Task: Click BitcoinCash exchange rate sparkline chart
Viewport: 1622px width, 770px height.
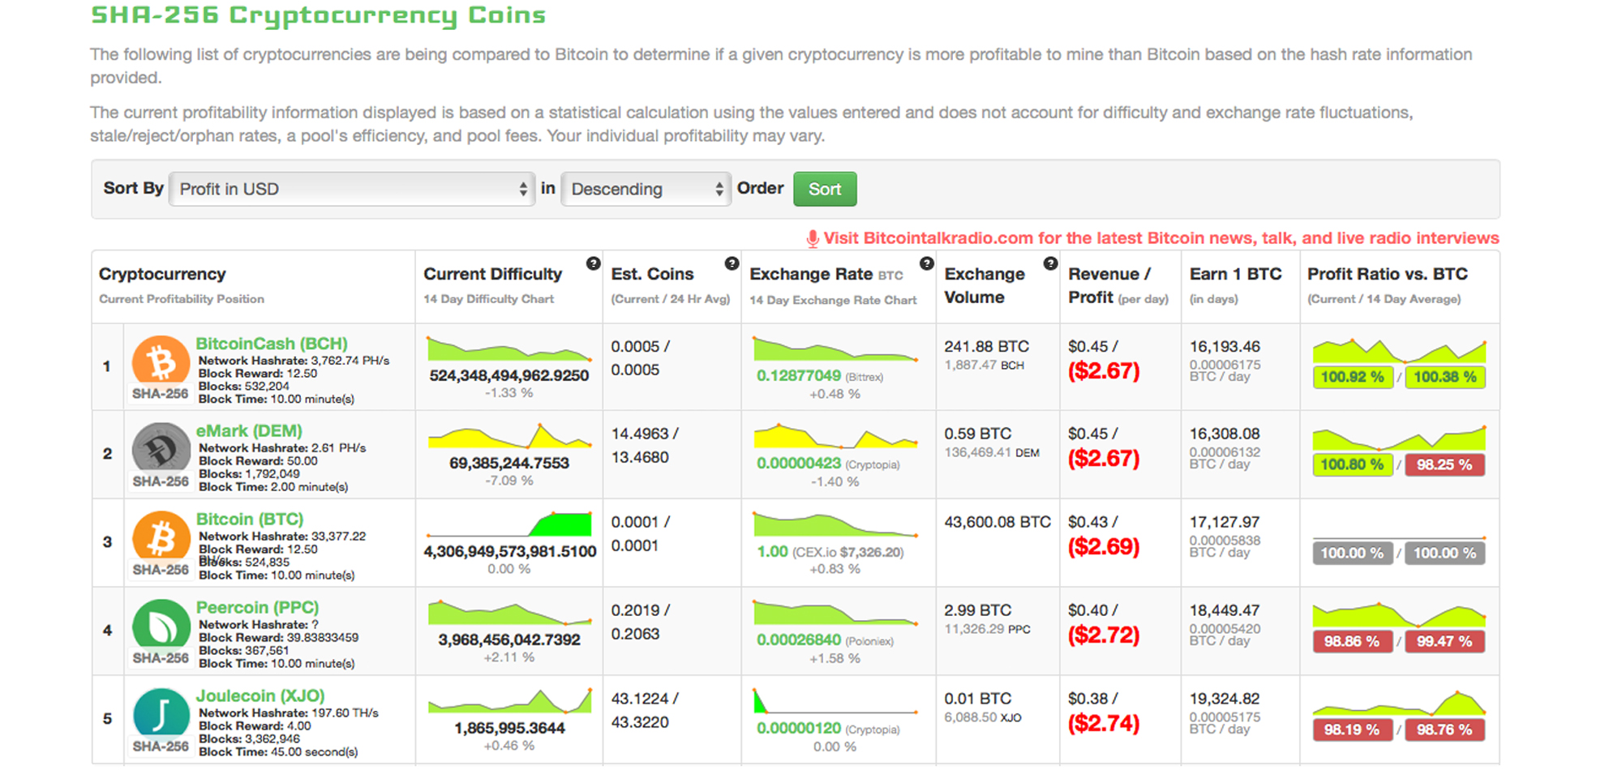Action: coord(835,349)
